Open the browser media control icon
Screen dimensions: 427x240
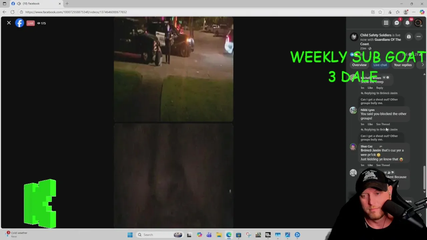pos(390,12)
